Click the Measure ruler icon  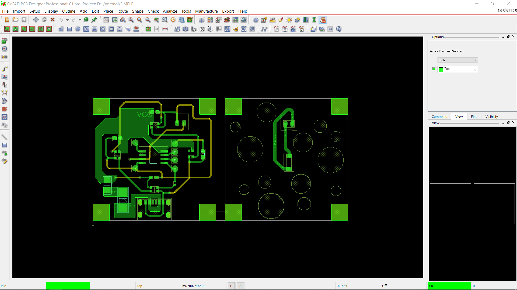coord(273,20)
